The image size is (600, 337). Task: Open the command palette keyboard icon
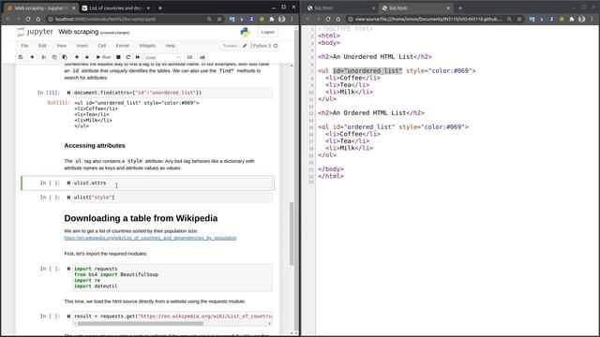tap(189, 57)
